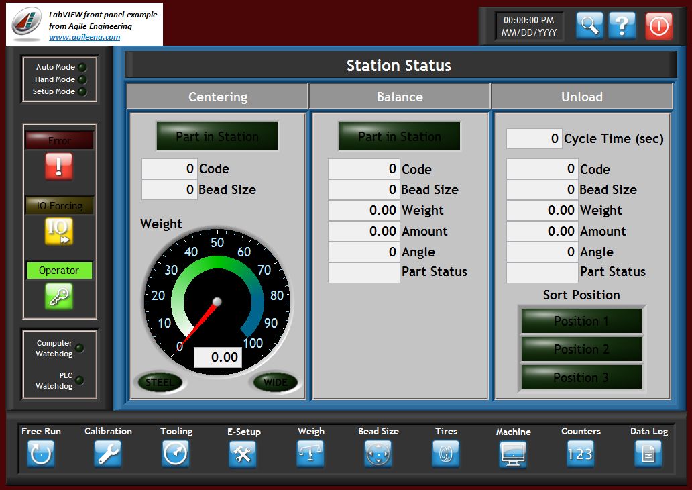This screenshot has height=490, width=692.
Task: Click the Free Run icon
Action: [x=41, y=454]
